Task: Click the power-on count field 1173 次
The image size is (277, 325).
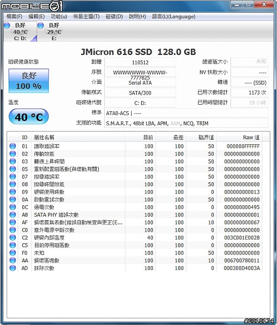Action: (x=249, y=92)
